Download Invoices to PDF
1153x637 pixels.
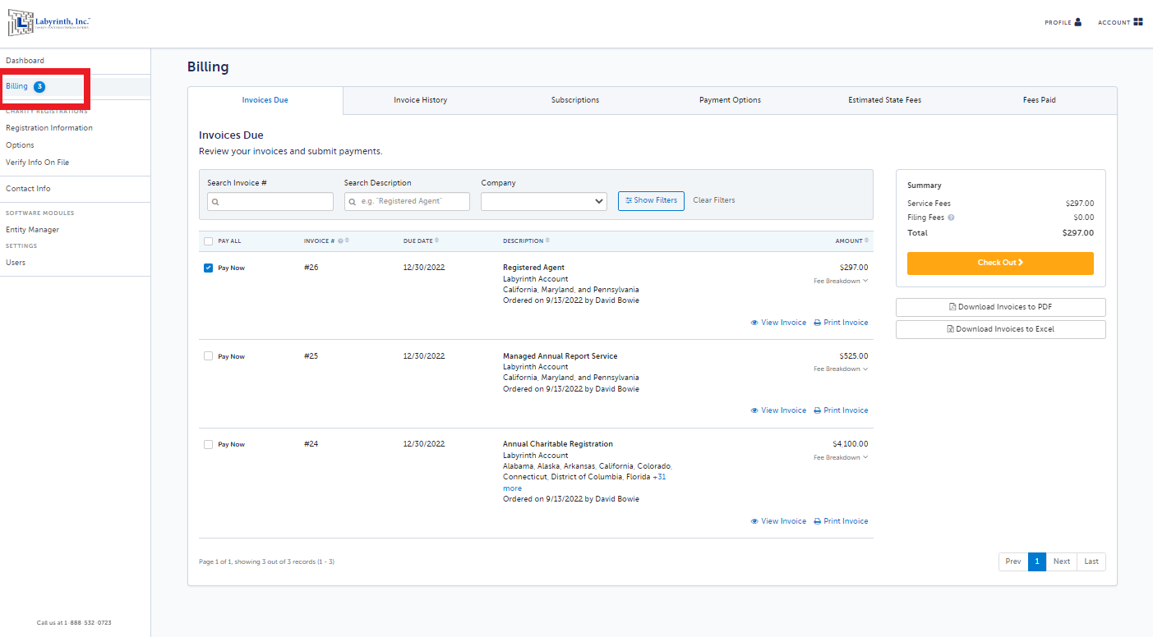tap(1000, 307)
